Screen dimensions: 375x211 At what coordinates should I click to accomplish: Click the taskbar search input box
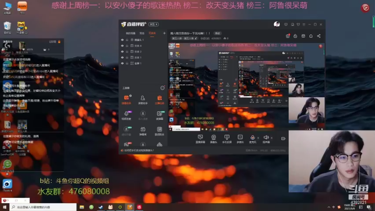(x=43, y=207)
